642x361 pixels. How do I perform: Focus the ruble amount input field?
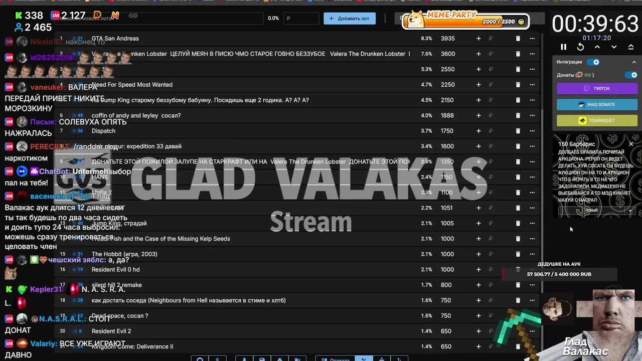click(x=301, y=19)
